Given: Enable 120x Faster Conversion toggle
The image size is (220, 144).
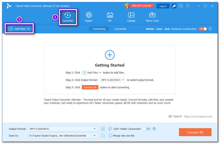Looking at the screenshot, I should point(147,129).
